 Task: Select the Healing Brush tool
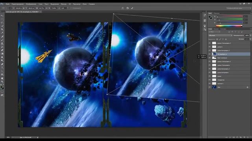[x=2, y=36]
